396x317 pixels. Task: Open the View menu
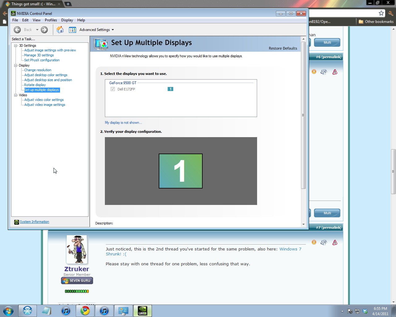click(37, 20)
